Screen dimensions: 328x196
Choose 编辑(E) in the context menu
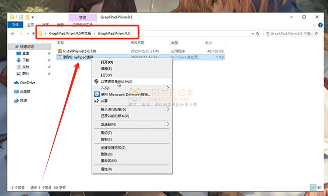click(x=132, y=69)
